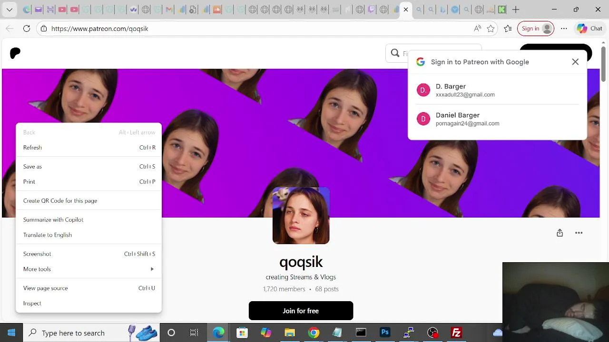The image size is (609, 342).
Task: Open Microsoft Store from the taskbar
Action: point(242,332)
